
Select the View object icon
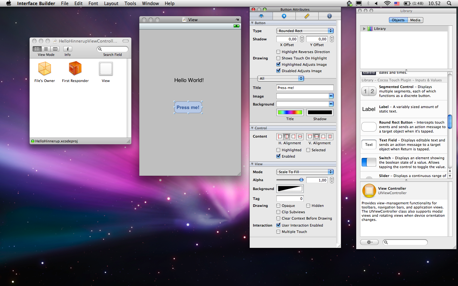[x=106, y=69]
